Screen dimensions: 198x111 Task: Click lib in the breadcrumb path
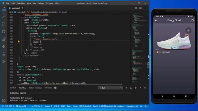point(10,12)
